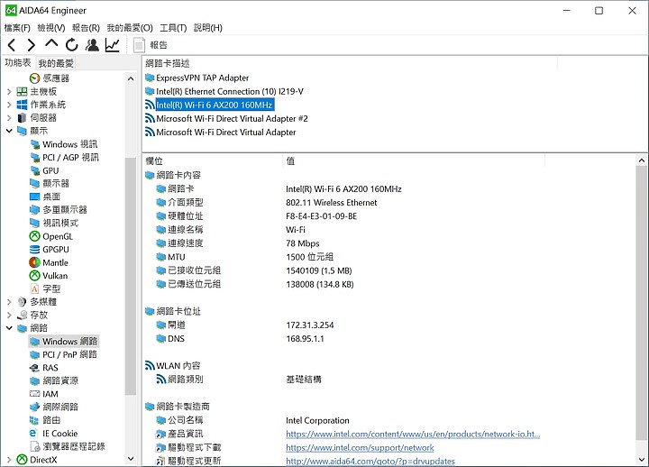The image size is (649, 467).
Task: Open the graph chart toolbar icon
Action: [x=112, y=45]
